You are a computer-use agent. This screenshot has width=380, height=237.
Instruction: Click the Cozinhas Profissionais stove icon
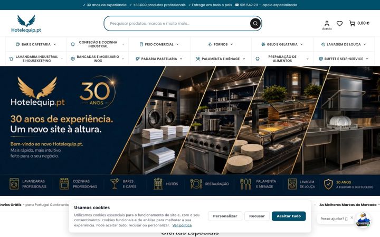coord(64,184)
